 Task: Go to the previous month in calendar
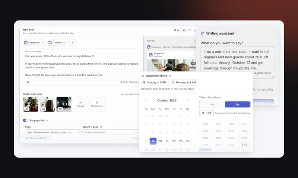coord(146,100)
